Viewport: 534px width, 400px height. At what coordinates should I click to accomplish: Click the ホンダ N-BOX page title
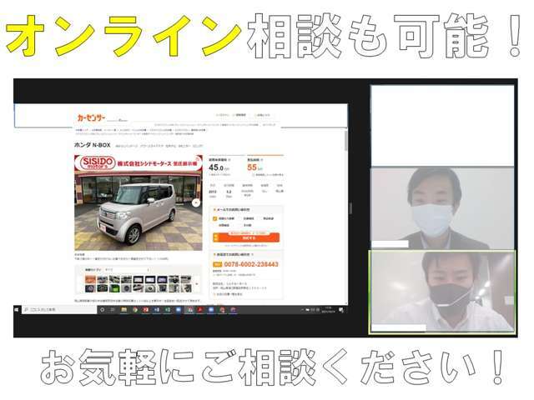point(93,145)
